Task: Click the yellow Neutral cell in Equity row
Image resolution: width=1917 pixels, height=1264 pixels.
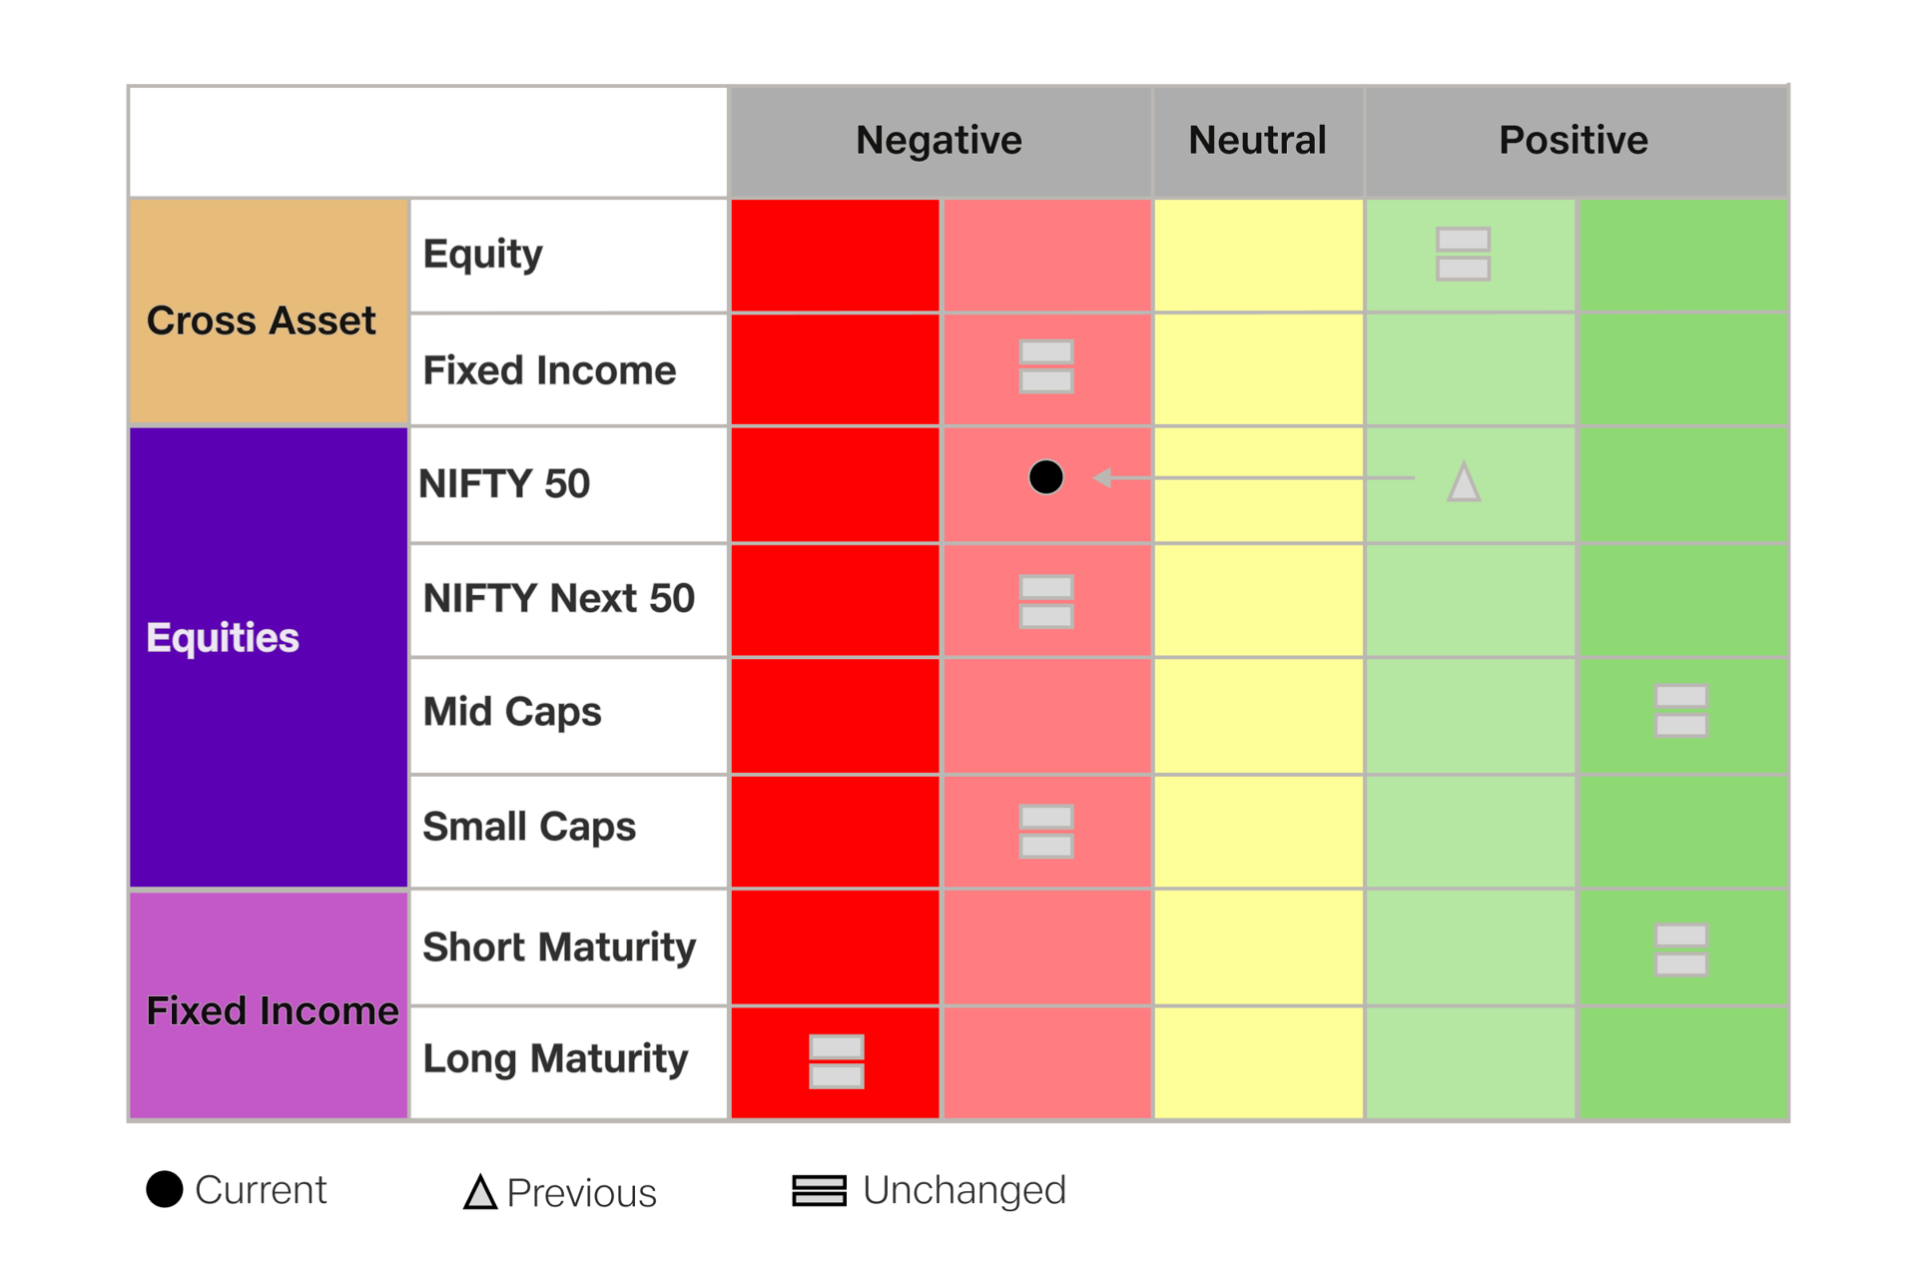Action: 1258,255
